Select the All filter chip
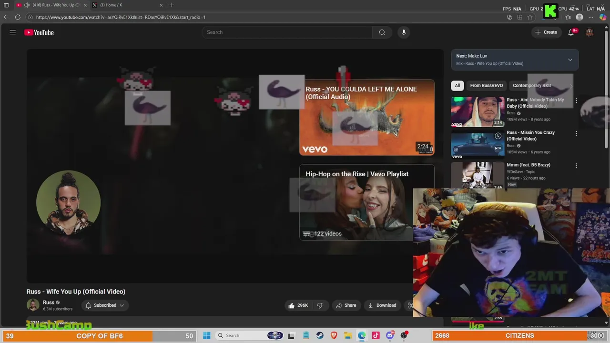 coord(457,86)
